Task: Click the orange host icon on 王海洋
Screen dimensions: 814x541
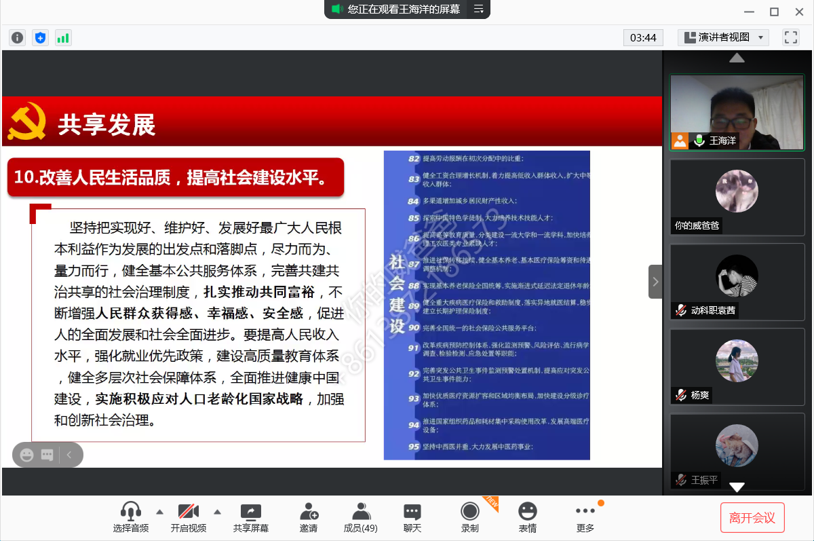Action: coord(680,141)
